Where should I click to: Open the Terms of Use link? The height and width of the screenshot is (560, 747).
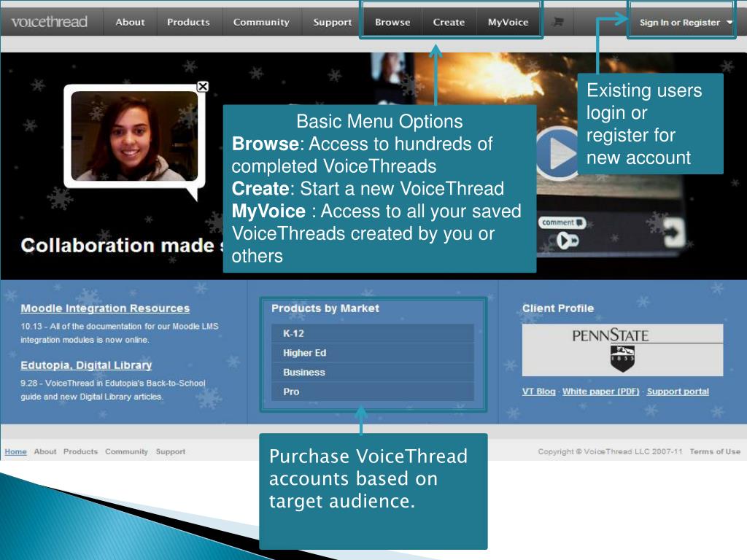[715, 451]
